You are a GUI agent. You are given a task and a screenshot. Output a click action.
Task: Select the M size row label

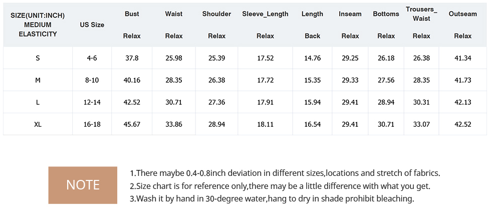[38, 80]
